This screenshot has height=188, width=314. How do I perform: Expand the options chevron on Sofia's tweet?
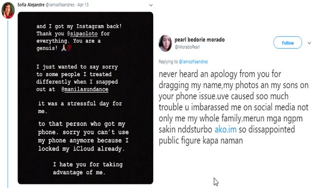[151, 5]
